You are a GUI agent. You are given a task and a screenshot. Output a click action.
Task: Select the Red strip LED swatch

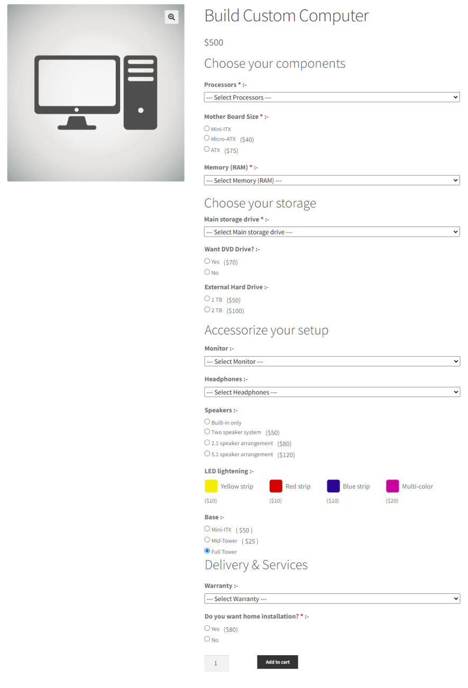275,485
